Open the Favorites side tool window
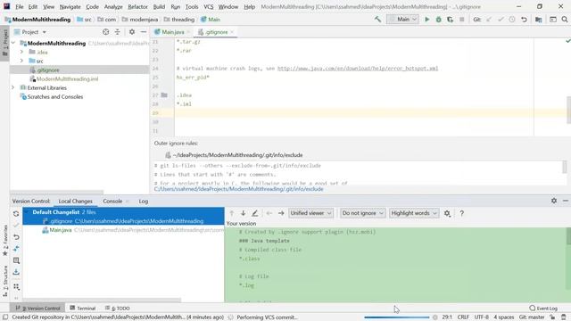 5,240
